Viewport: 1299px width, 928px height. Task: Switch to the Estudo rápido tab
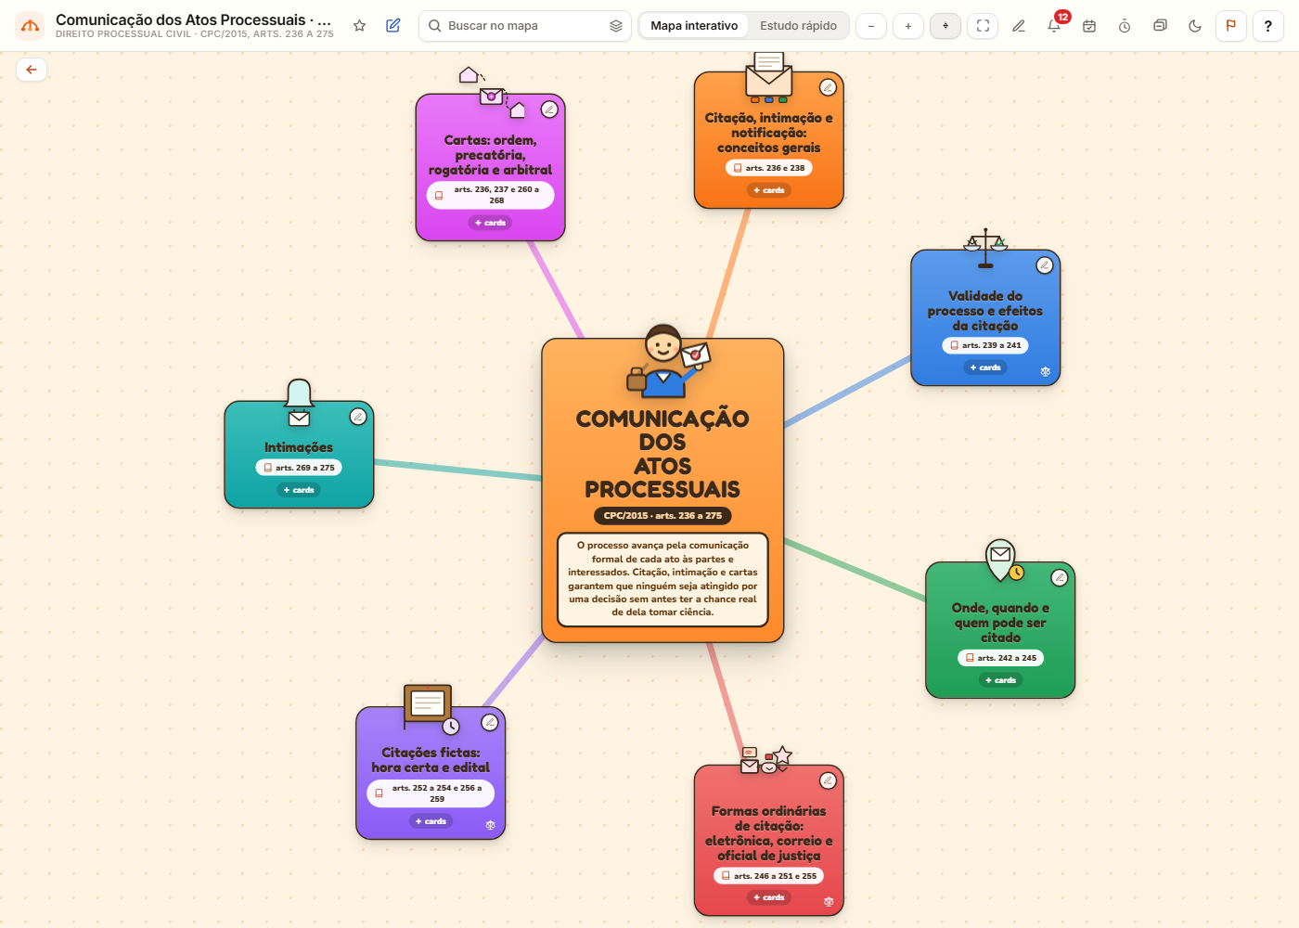pos(798,26)
